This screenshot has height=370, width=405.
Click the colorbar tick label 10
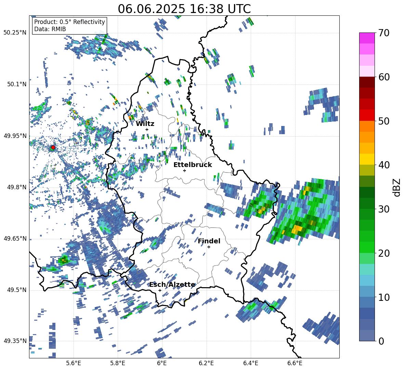click(x=384, y=297)
